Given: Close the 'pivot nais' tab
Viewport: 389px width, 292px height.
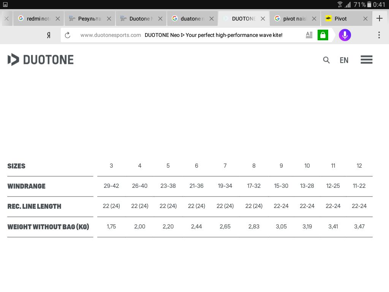Looking at the screenshot, I should tap(314, 19).
